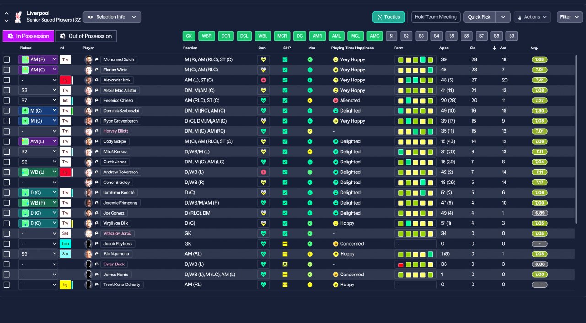586x323 pixels.
Task: Check the box for Cody Gakpo
Action: pos(6,141)
